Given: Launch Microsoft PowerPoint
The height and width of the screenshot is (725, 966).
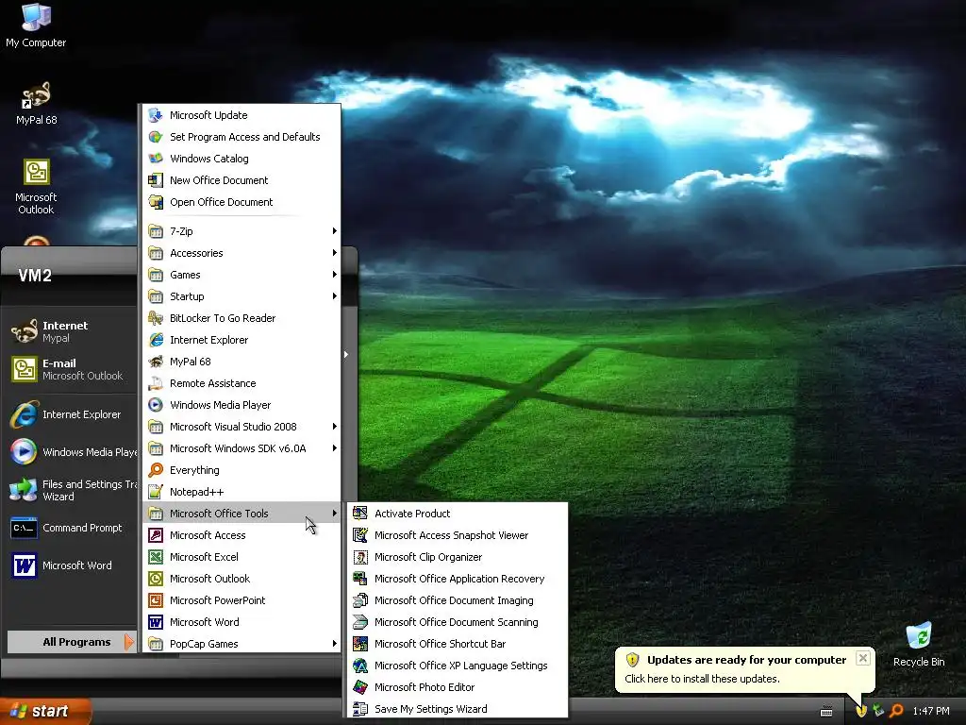Looking at the screenshot, I should pyautogui.click(x=241, y=599).
